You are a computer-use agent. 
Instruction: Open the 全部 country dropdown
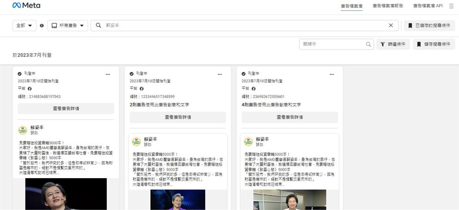pyautogui.click(x=24, y=26)
